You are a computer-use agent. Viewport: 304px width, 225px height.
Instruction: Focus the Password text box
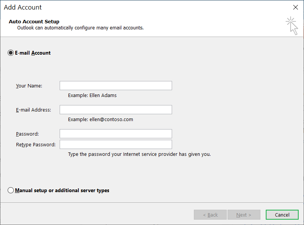[116, 134]
